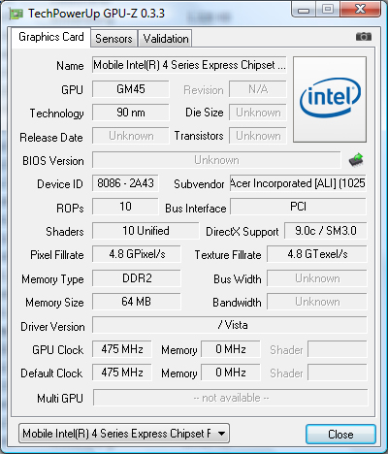388x454 pixels.
Task: Click the Intel logo image
Action: tap(330, 99)
